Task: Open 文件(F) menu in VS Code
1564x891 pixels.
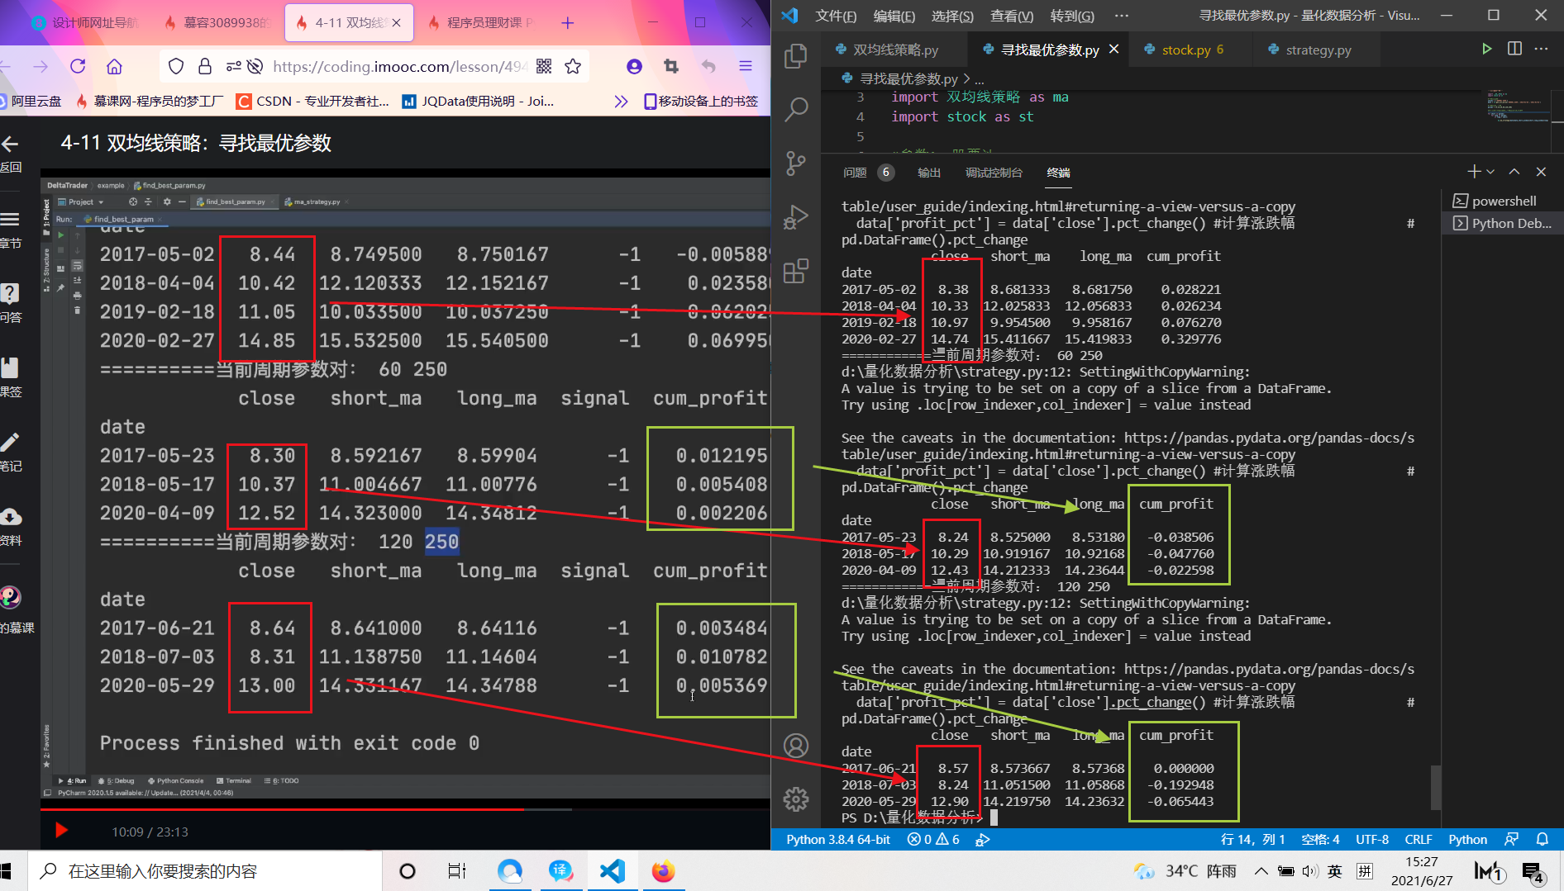Action: pos(836,16)
